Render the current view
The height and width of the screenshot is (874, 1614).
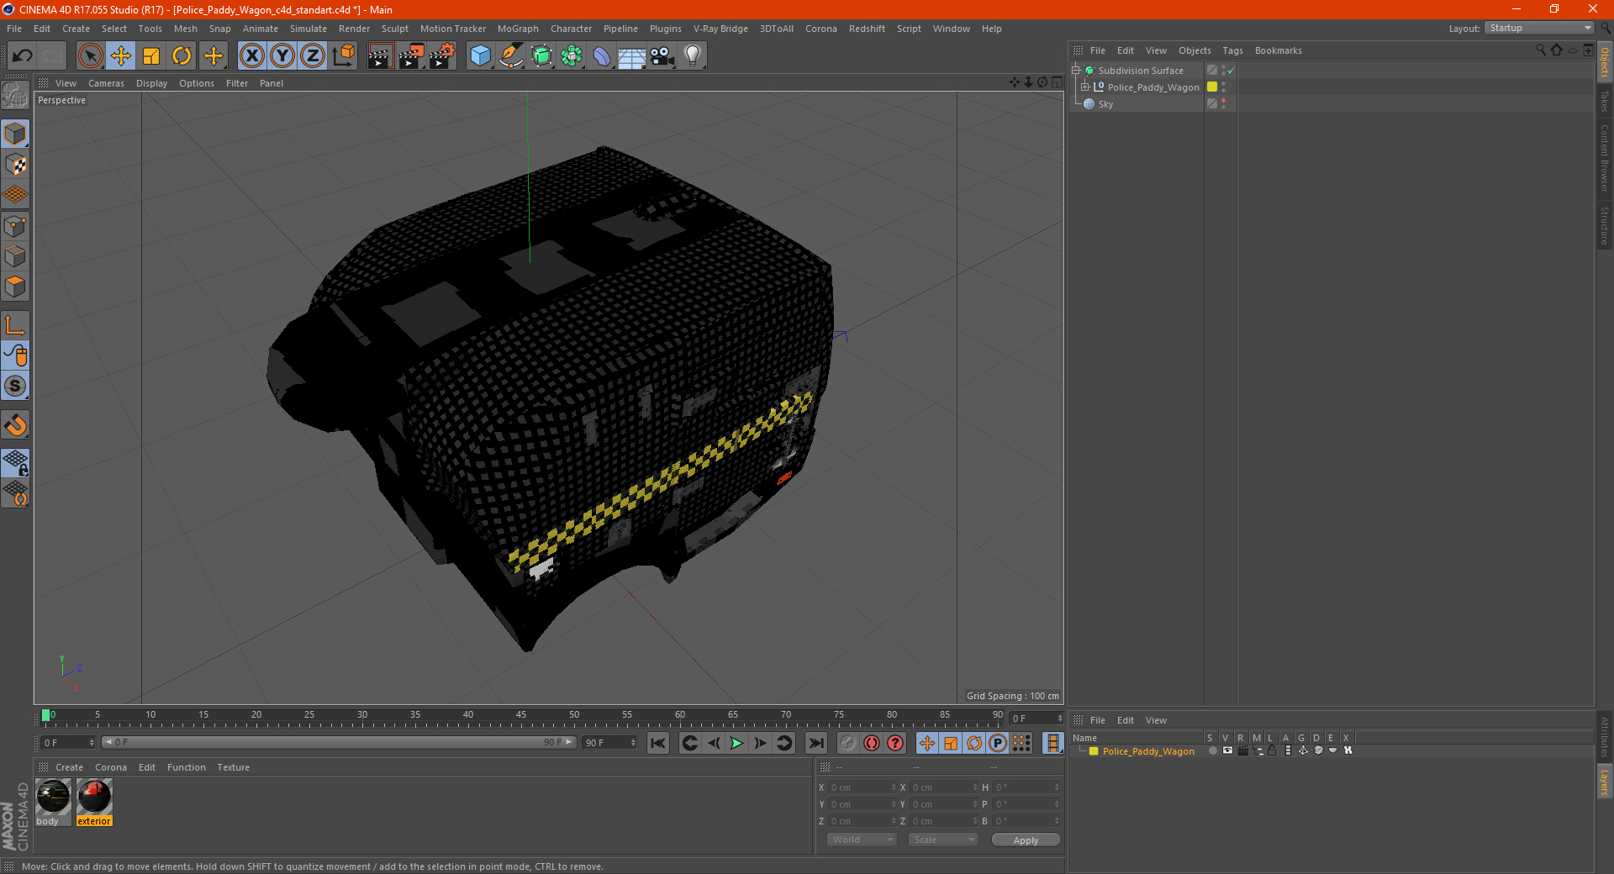[380, 56]
